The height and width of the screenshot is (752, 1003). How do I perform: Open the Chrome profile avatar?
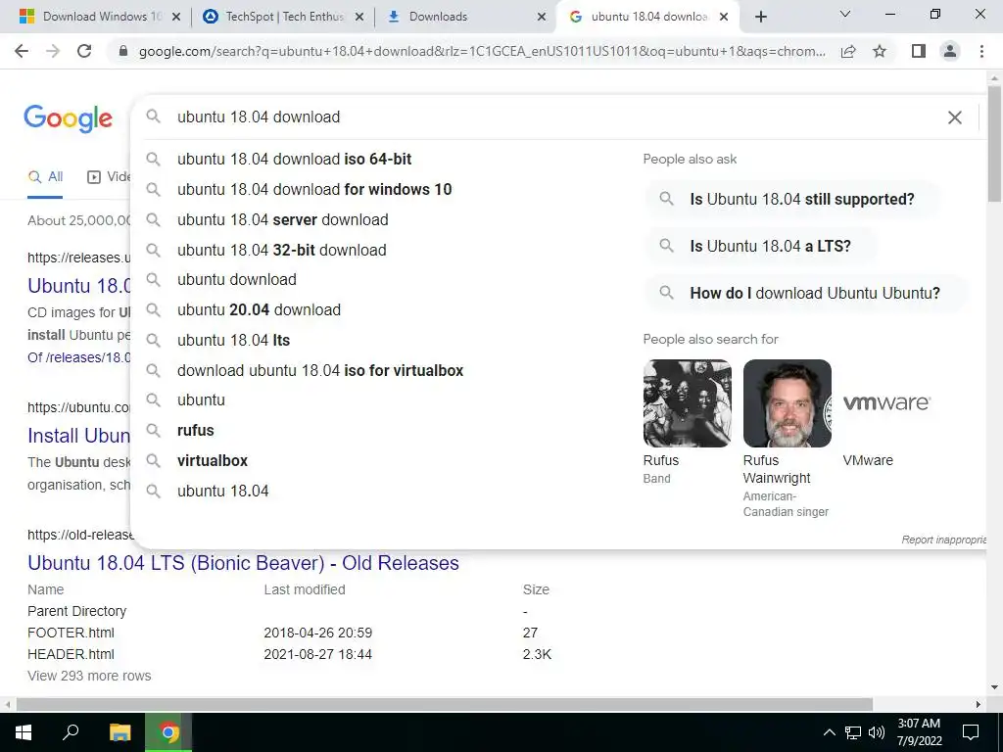point(950,51)
